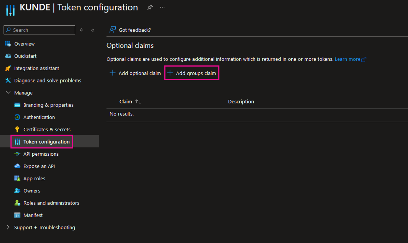Collapse the Manage section chevron

tap(8, 93)
